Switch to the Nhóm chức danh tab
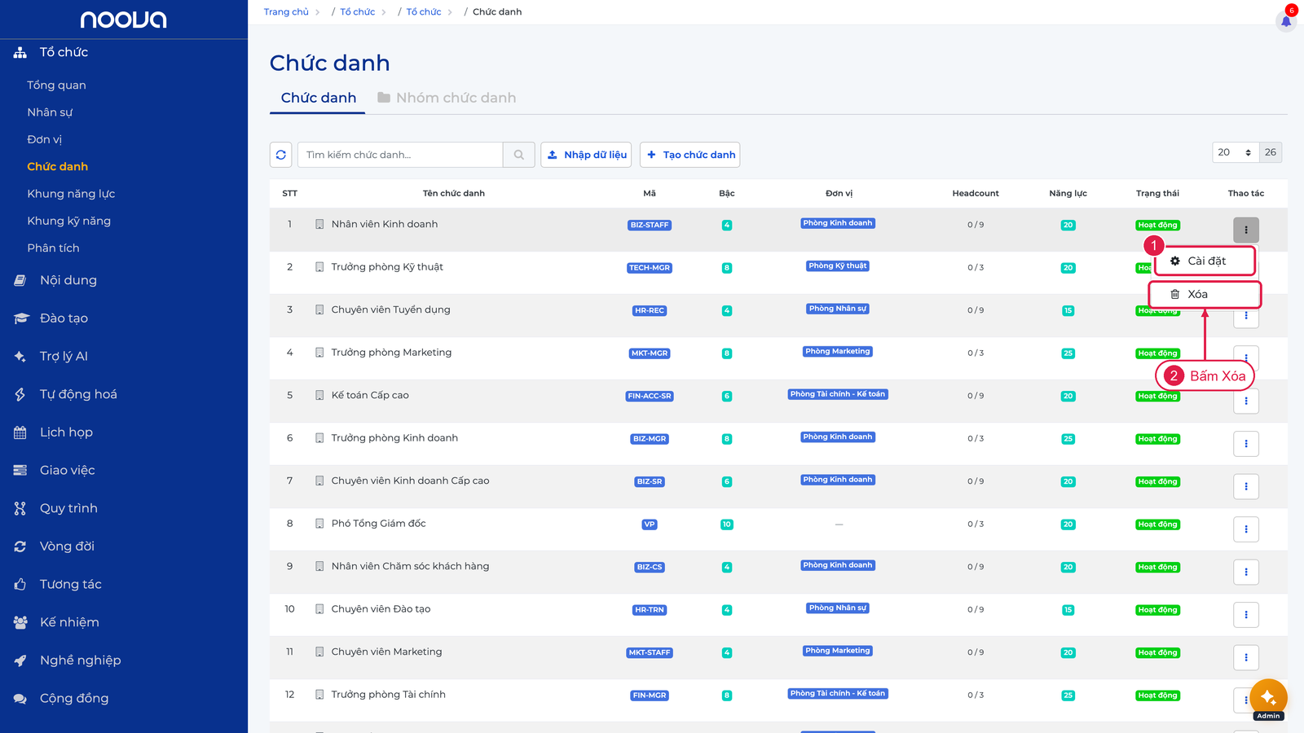Viewport: 1304px width, 733px height. 447,98
